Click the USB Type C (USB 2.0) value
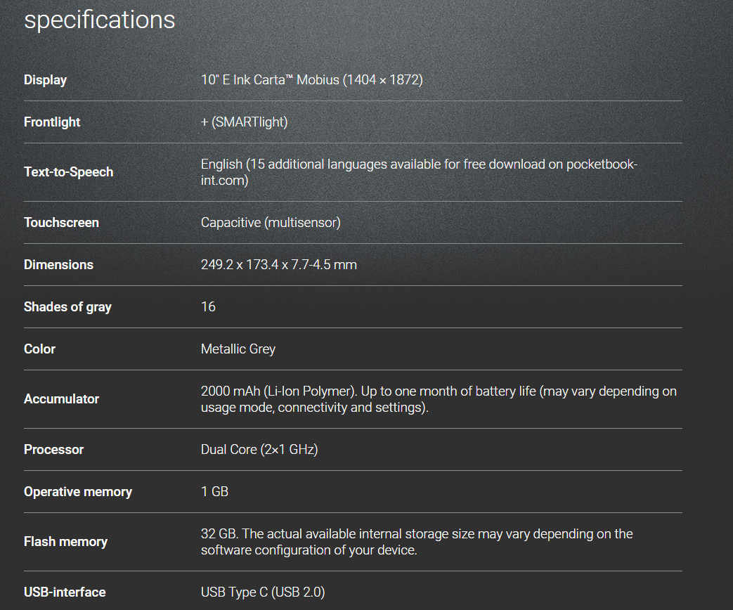This screenshot has width=733, height=610. pyautogui.click(x=263, y=592)
